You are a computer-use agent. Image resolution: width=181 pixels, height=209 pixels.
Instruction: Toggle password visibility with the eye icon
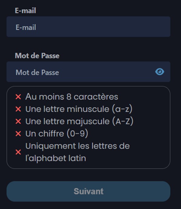pyautogui.click(x=160, y=72)
